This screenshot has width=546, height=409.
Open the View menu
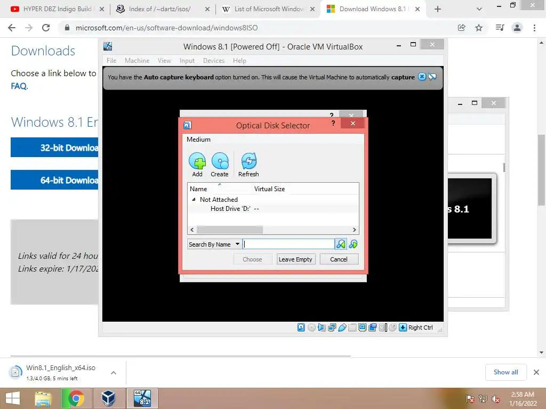[x=164, y=61]
